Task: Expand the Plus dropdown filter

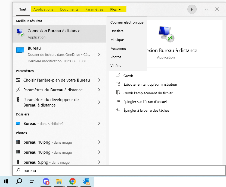Action: 116,9
